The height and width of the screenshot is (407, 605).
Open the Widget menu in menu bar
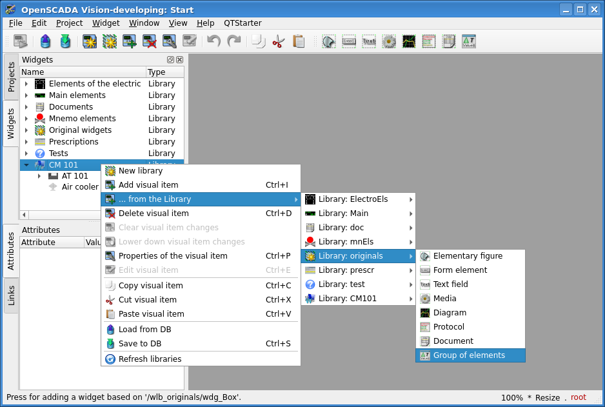point(106,23)
